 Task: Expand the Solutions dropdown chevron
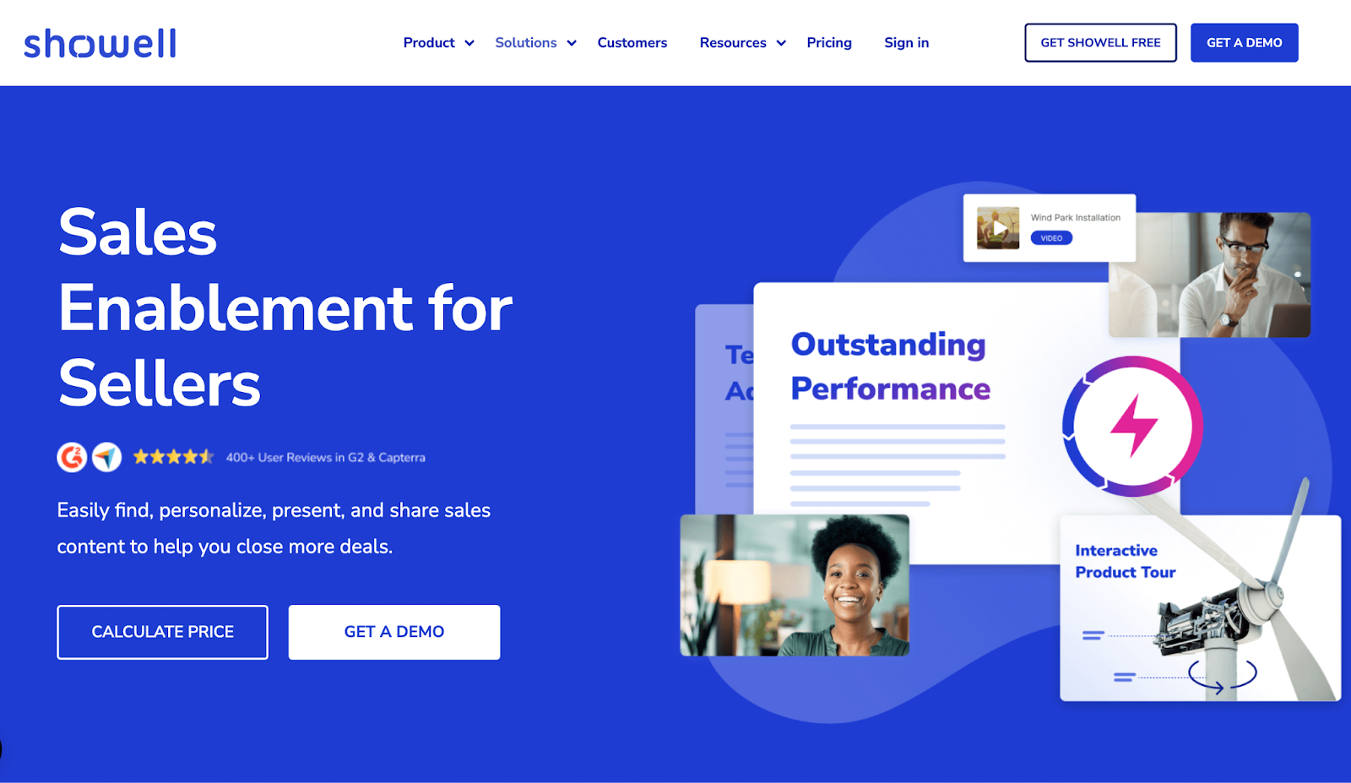tap(572, 43)
